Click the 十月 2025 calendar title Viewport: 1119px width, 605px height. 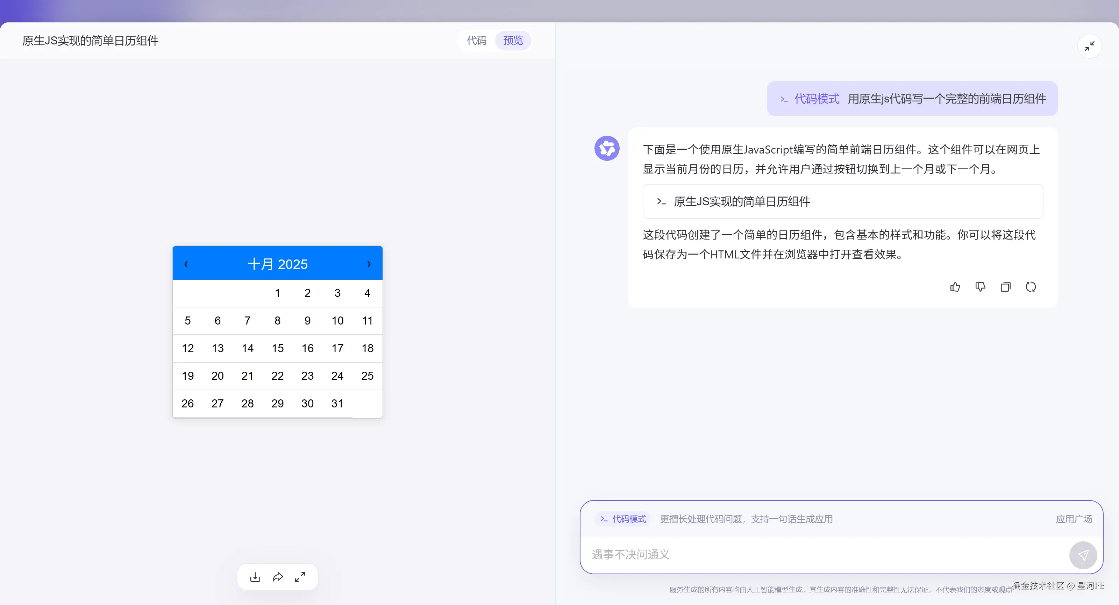[278, 264]
